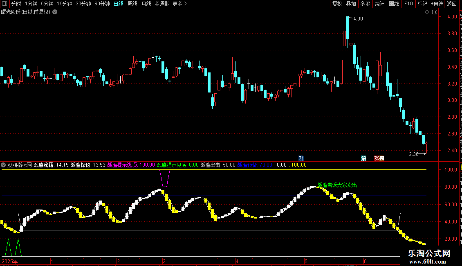Image resolution: width=462 pixels, height=266 pixels.
Task: Switch to 日线 daily chart
Action: tap(119, 4)
